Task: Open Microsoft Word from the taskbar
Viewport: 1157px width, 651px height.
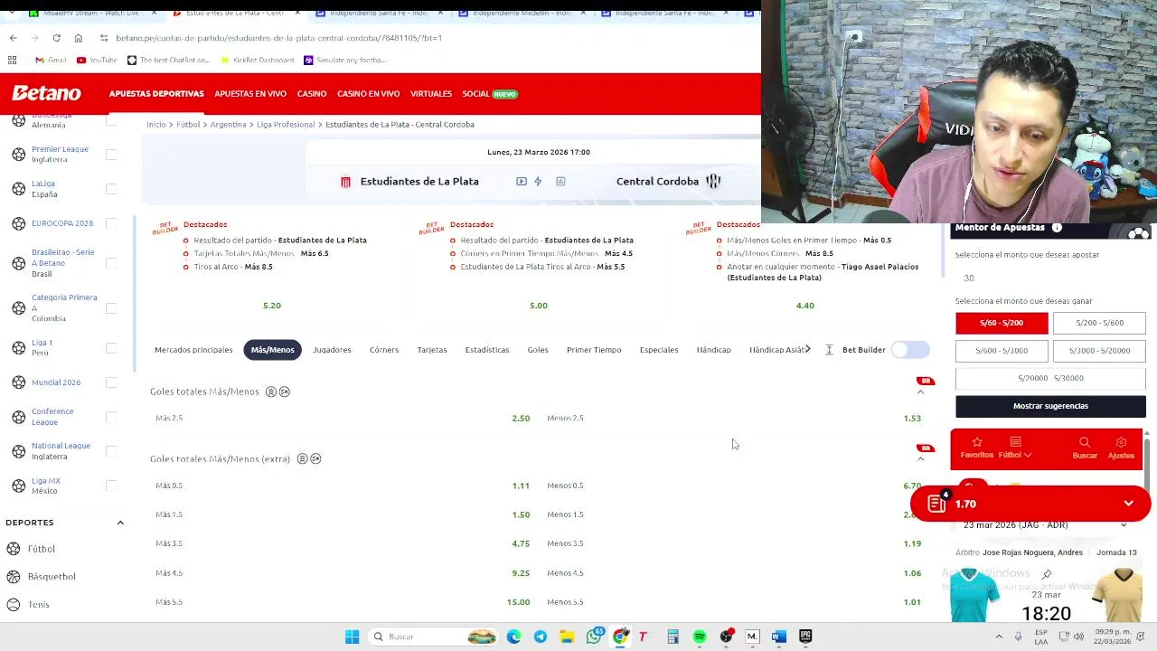Action: pos(779,637)
